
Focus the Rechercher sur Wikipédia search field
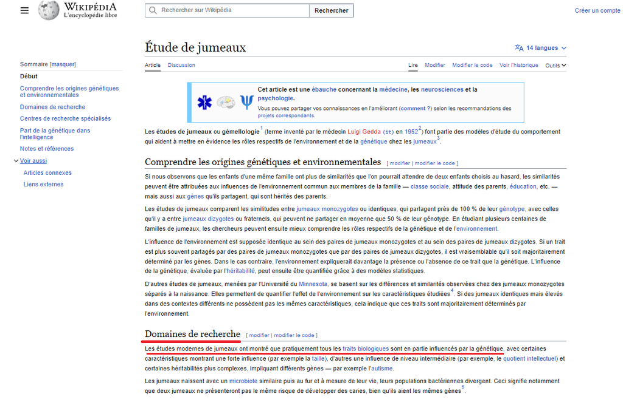(x=227, y=10)
